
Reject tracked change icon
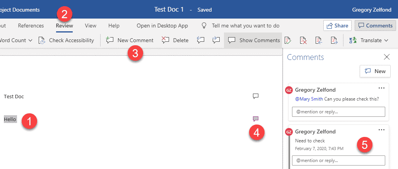tap(303, 40)
